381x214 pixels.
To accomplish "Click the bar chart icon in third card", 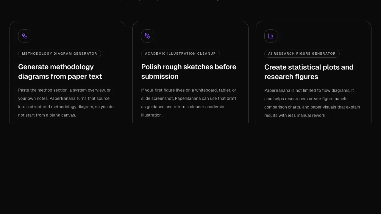I will point(271,36).
